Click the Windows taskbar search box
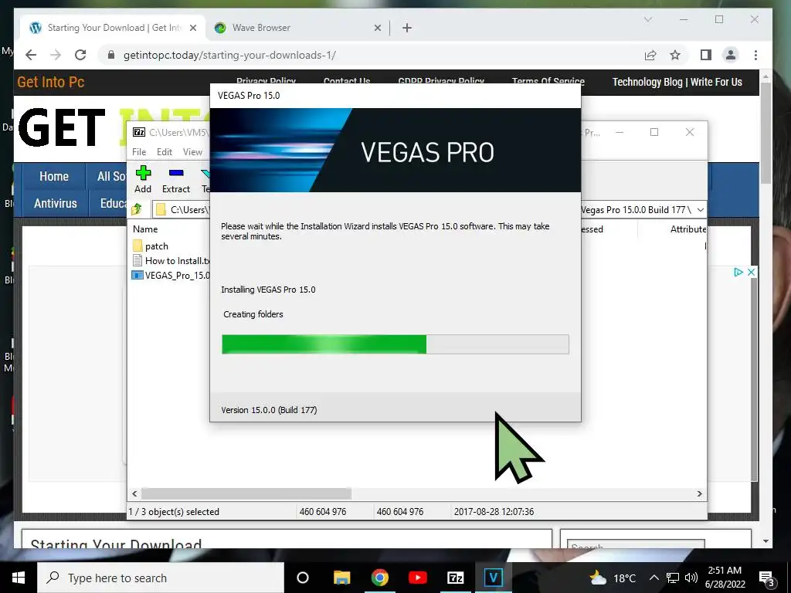 pos(161,578)
